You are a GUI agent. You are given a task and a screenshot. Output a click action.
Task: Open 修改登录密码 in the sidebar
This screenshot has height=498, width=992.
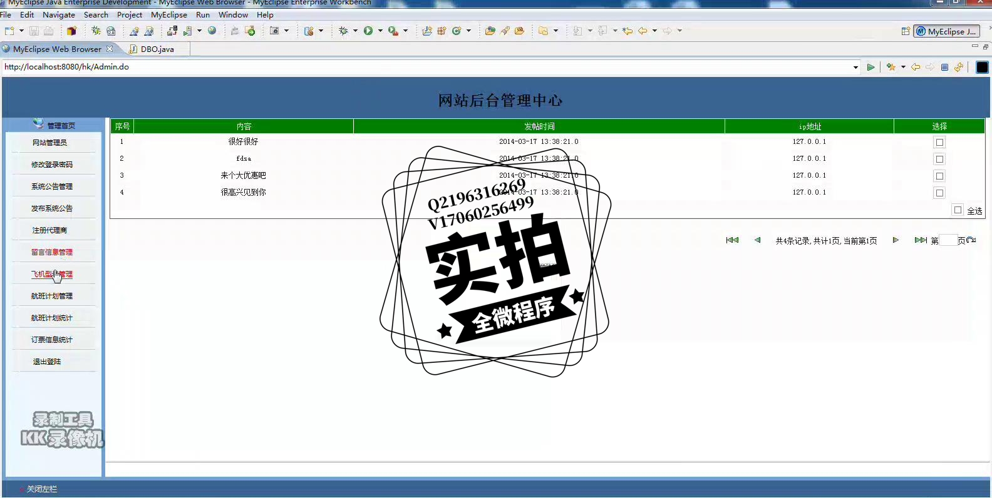[x=52, y=165]
